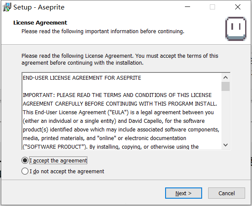The height and width of the screenshot is (206, 252).
Task: Click the 'Setup - Aseprite' title bar text
Action: pyautogui.click(x=39, y=7)
